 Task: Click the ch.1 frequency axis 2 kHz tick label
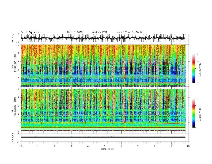click(18, 78)
